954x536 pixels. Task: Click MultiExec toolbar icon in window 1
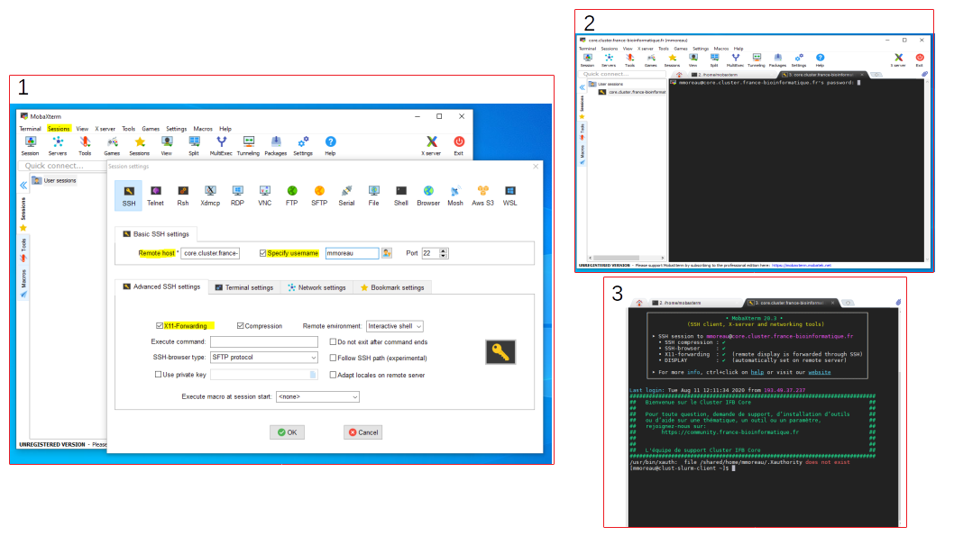(221, 146)
